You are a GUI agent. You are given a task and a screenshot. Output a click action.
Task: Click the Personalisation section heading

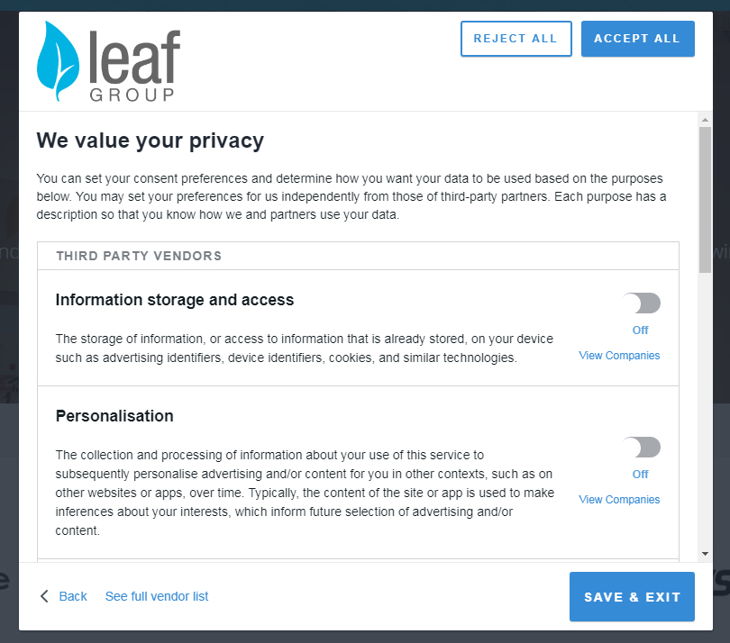click(114, 416)
